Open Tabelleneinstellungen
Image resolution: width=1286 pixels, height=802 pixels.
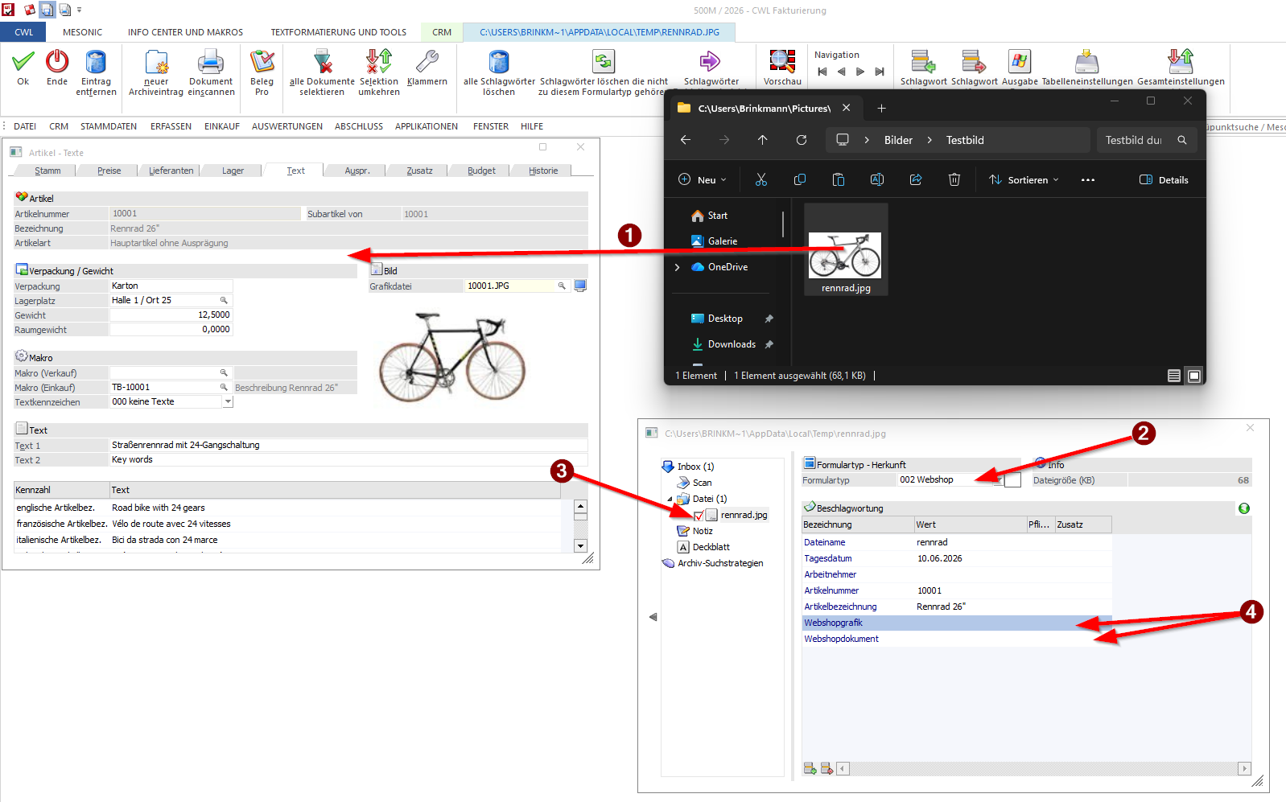point(1087,62)
